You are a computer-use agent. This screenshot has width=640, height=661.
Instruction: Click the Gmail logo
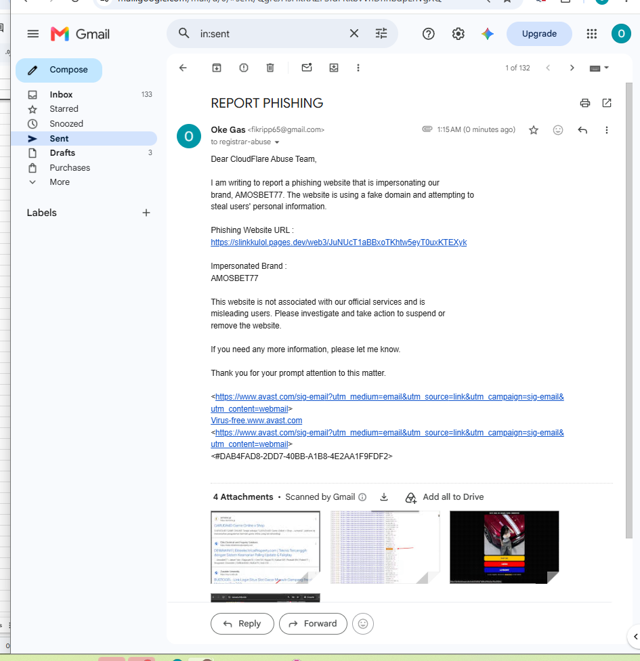pyautogui.click(x=80, y=34)
